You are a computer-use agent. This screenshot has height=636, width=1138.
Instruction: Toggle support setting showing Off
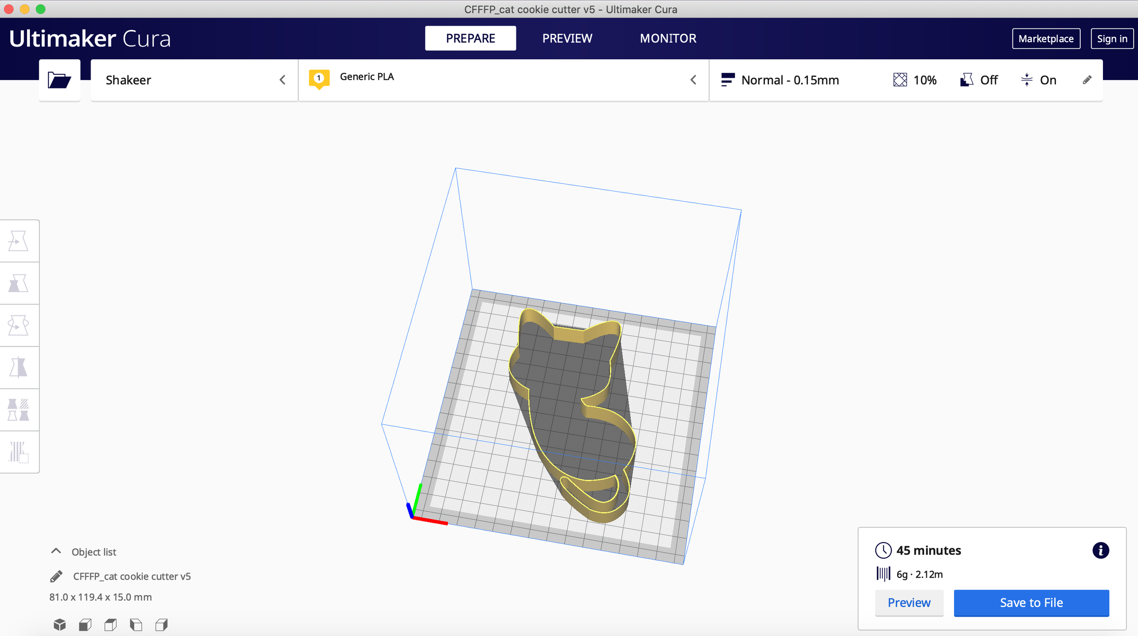(979, 80)
